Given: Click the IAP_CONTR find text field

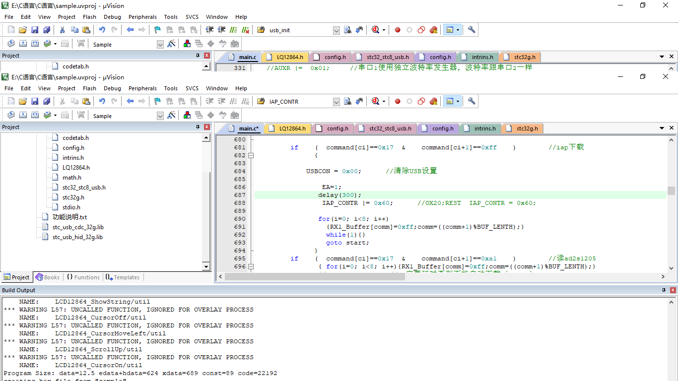Looking at the screenshot, I should pyautogui.click(x=300, y=102).
